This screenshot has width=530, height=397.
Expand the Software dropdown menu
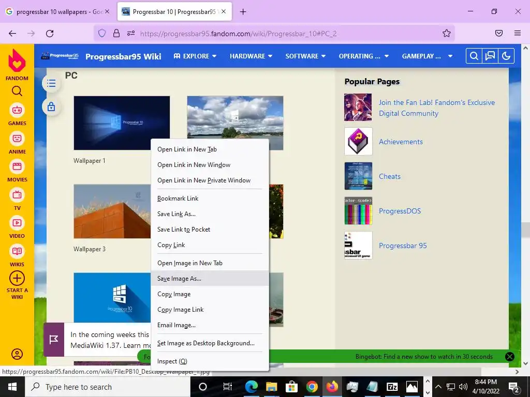point(305,56)
